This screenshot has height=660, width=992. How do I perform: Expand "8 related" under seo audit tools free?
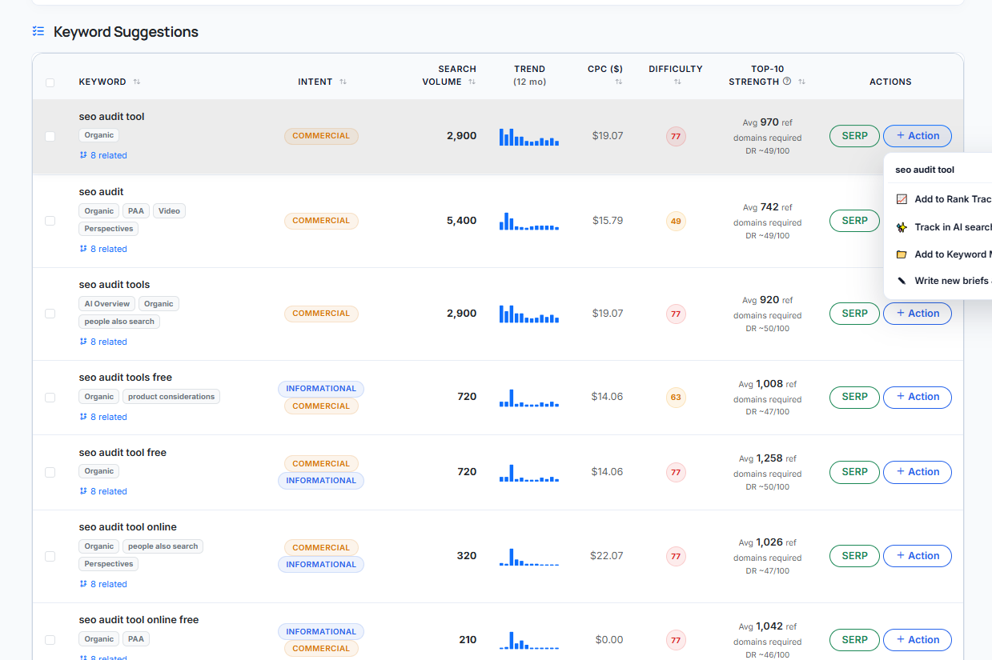coord(103,417)
